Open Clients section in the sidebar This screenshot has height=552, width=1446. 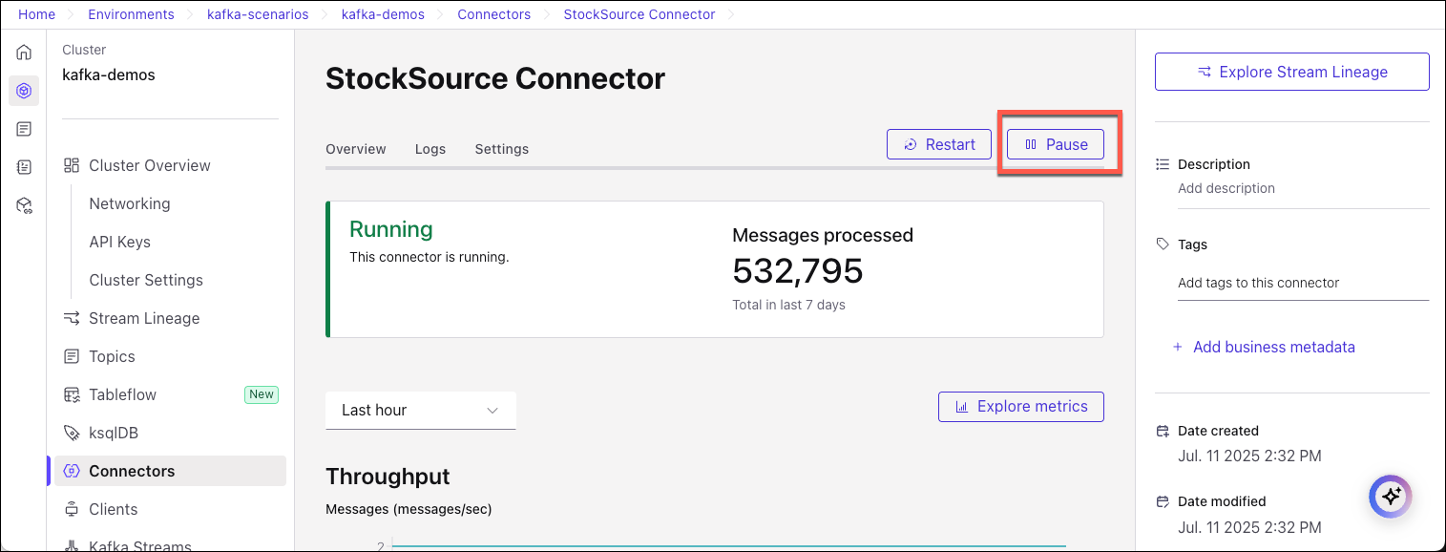coord(113,509)
